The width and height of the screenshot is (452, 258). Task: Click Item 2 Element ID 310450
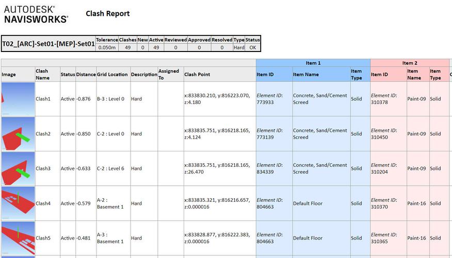pos(384,134)
